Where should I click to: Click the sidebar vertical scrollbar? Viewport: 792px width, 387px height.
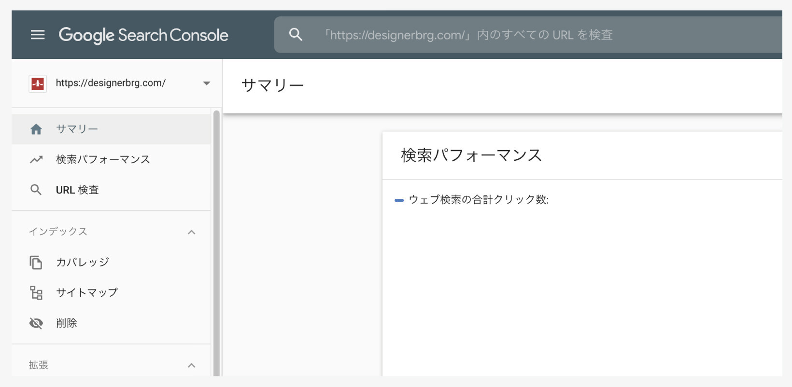216,241
